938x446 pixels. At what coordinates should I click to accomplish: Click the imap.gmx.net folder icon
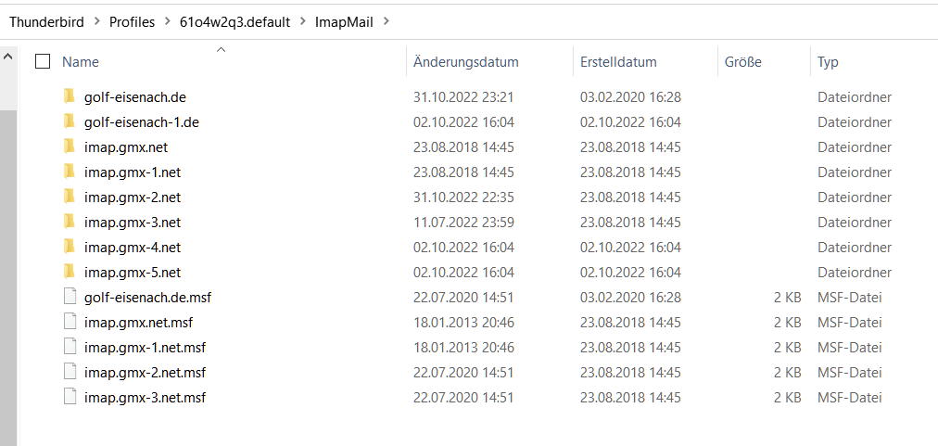pos(70,147)
